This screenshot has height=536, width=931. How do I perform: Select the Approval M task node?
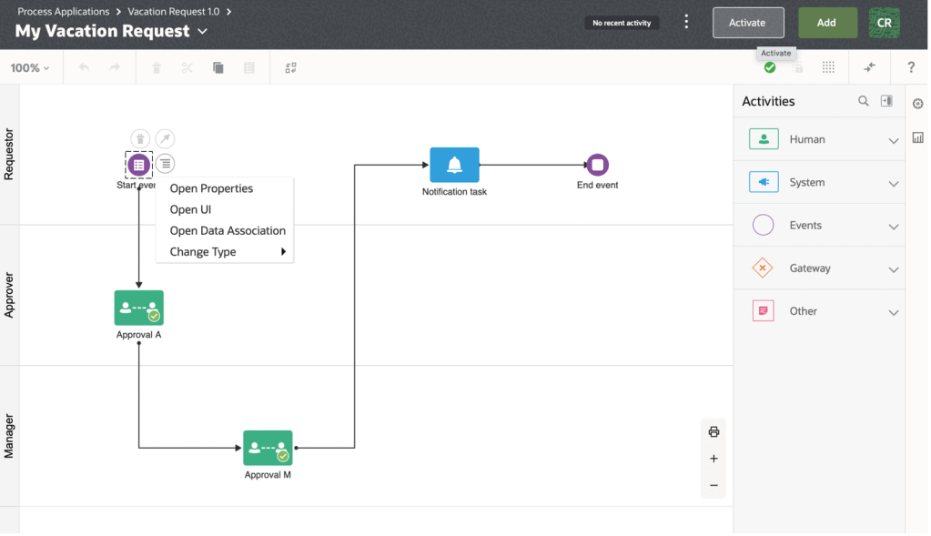coord(268,448)
